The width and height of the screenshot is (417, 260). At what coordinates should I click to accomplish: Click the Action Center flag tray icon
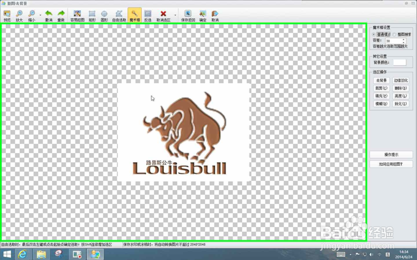357,255
